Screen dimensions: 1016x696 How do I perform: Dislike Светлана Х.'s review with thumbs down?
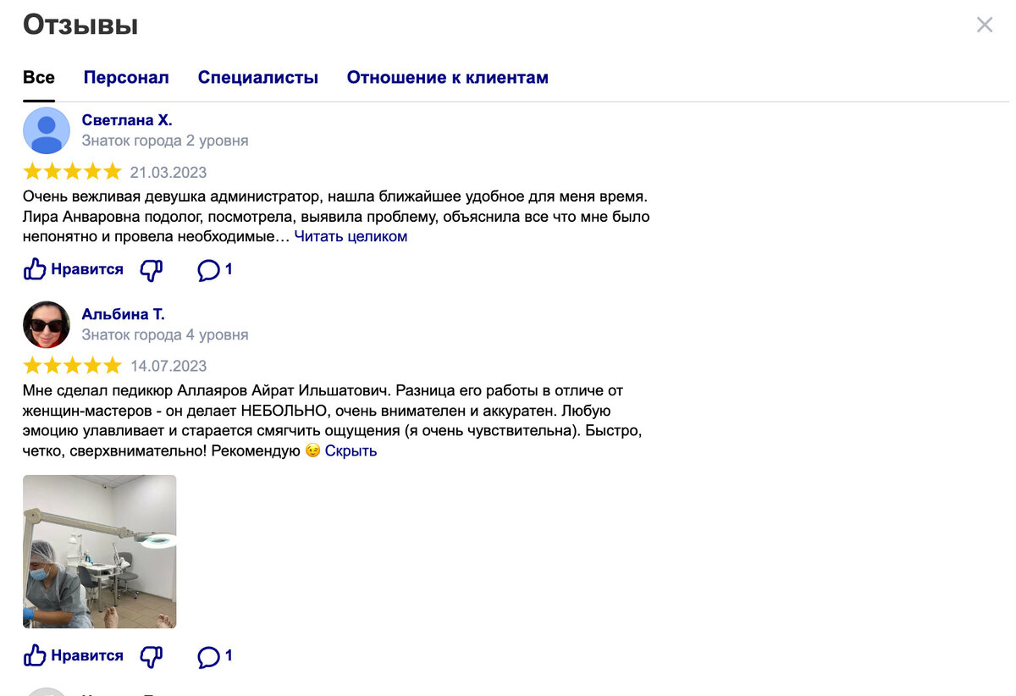152,269
